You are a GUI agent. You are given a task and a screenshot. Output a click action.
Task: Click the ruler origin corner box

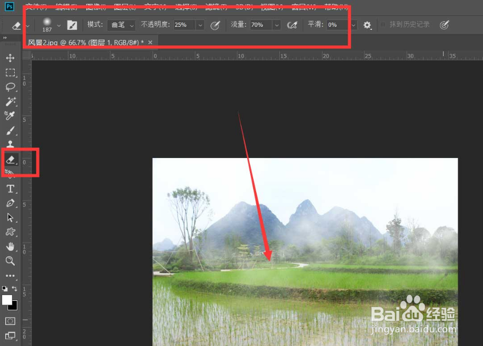[x=26, y=56]
